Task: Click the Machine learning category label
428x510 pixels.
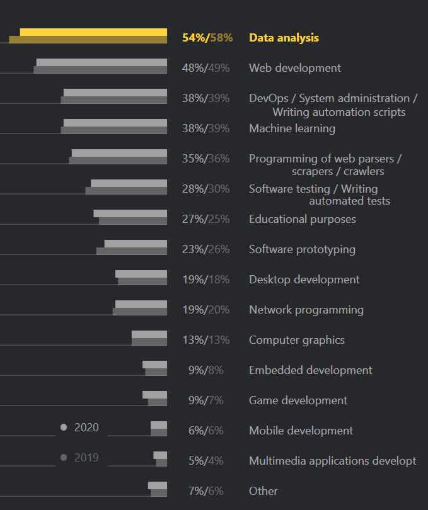Action: click(x=292, y=128)
